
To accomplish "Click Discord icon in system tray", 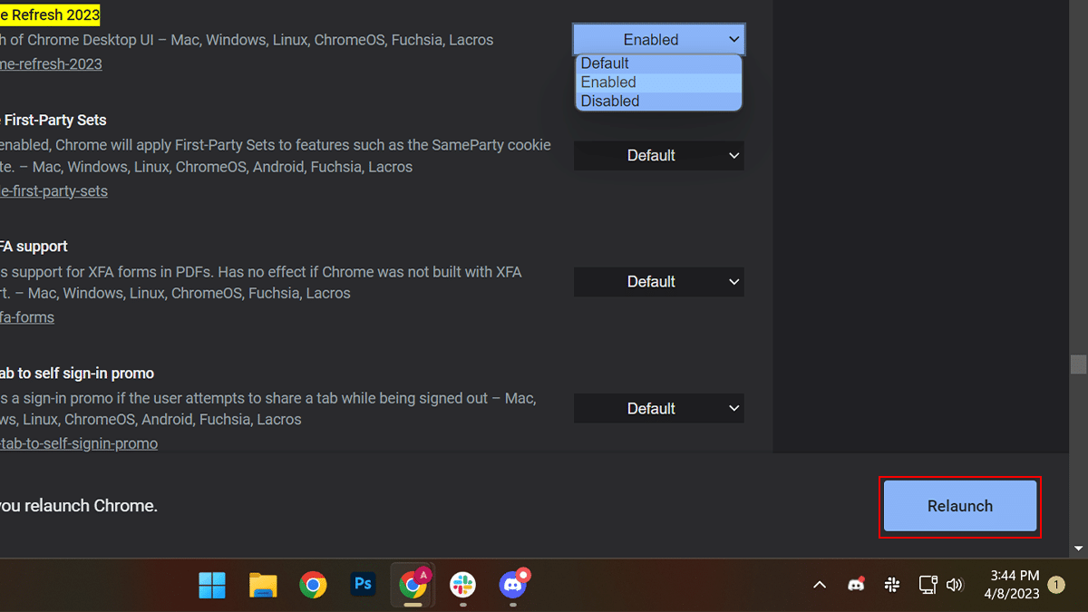I will coord(856,586).
